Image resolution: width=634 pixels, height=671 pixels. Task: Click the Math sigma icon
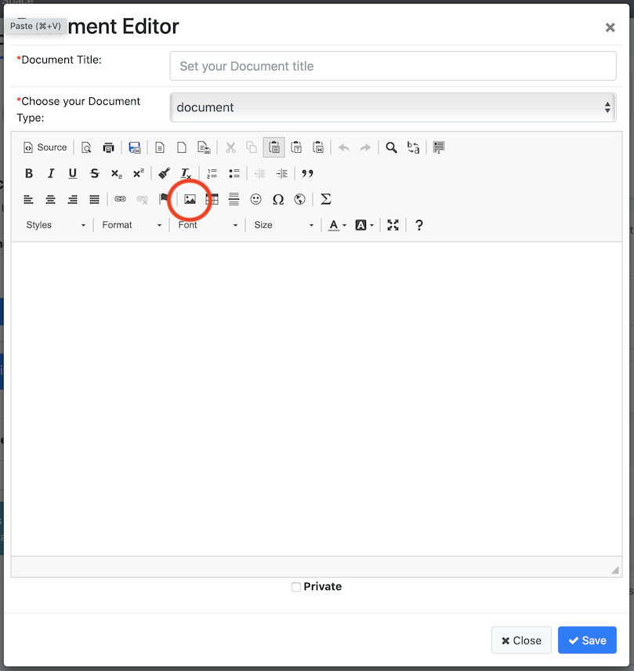[326, 199]
